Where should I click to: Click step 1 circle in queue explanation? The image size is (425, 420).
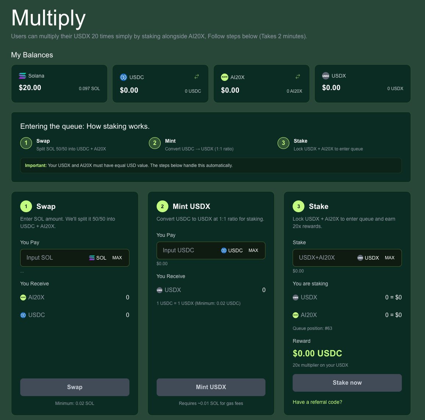coord(26,143)
